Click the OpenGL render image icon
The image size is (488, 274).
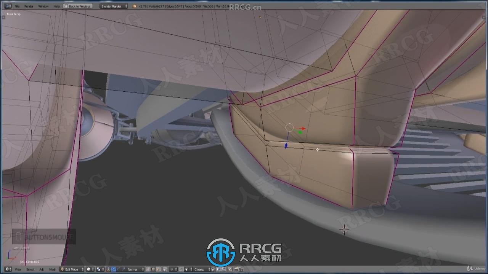pyautogui.click(x=236, y=269)
